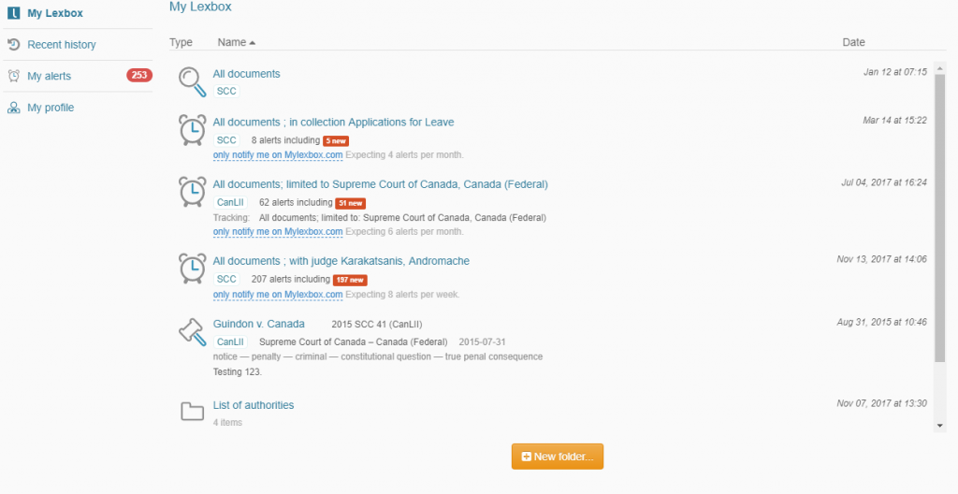
Task: Sort list by Date column header
Action: pyautogui.click(x=853, y=42)
